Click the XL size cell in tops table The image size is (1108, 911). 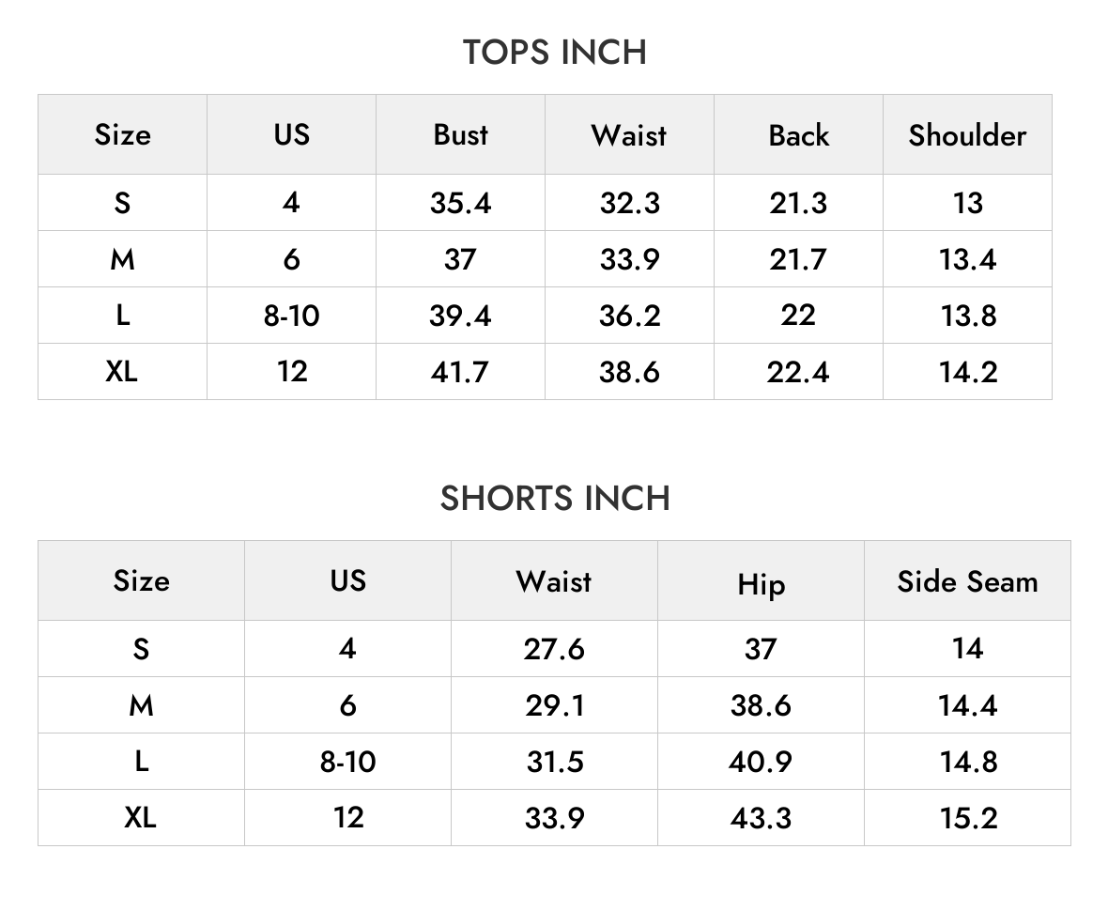122,371
